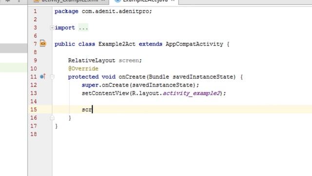The height and width of the screenshot is (176, 312).
Task: Click the opening brace on line 7
Action: tap(228, 44)
